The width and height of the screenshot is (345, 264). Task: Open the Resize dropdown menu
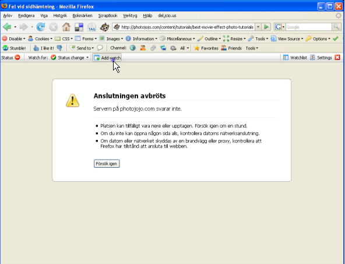pos(234,38)
